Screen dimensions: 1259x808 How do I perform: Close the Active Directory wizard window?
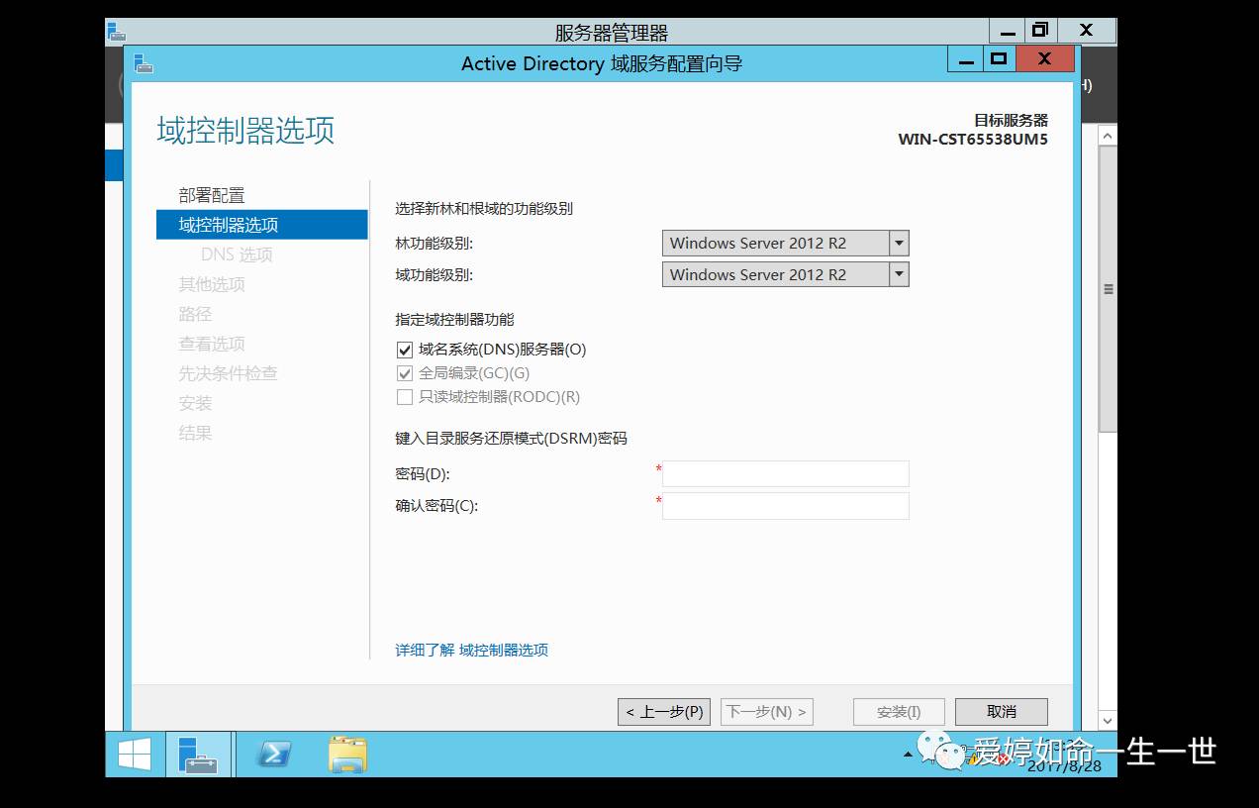coord(1044,59)
